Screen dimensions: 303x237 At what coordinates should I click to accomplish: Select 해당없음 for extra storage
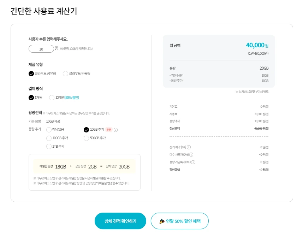(49, 130)
